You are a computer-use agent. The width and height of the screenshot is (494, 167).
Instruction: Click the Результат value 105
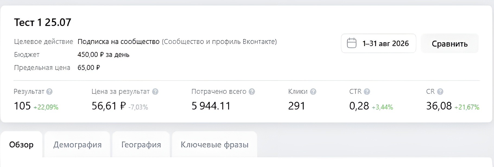22,106
